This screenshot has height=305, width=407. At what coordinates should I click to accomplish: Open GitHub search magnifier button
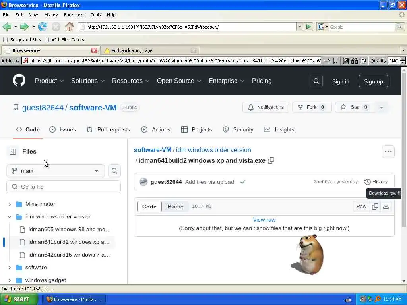pos(316,81)
